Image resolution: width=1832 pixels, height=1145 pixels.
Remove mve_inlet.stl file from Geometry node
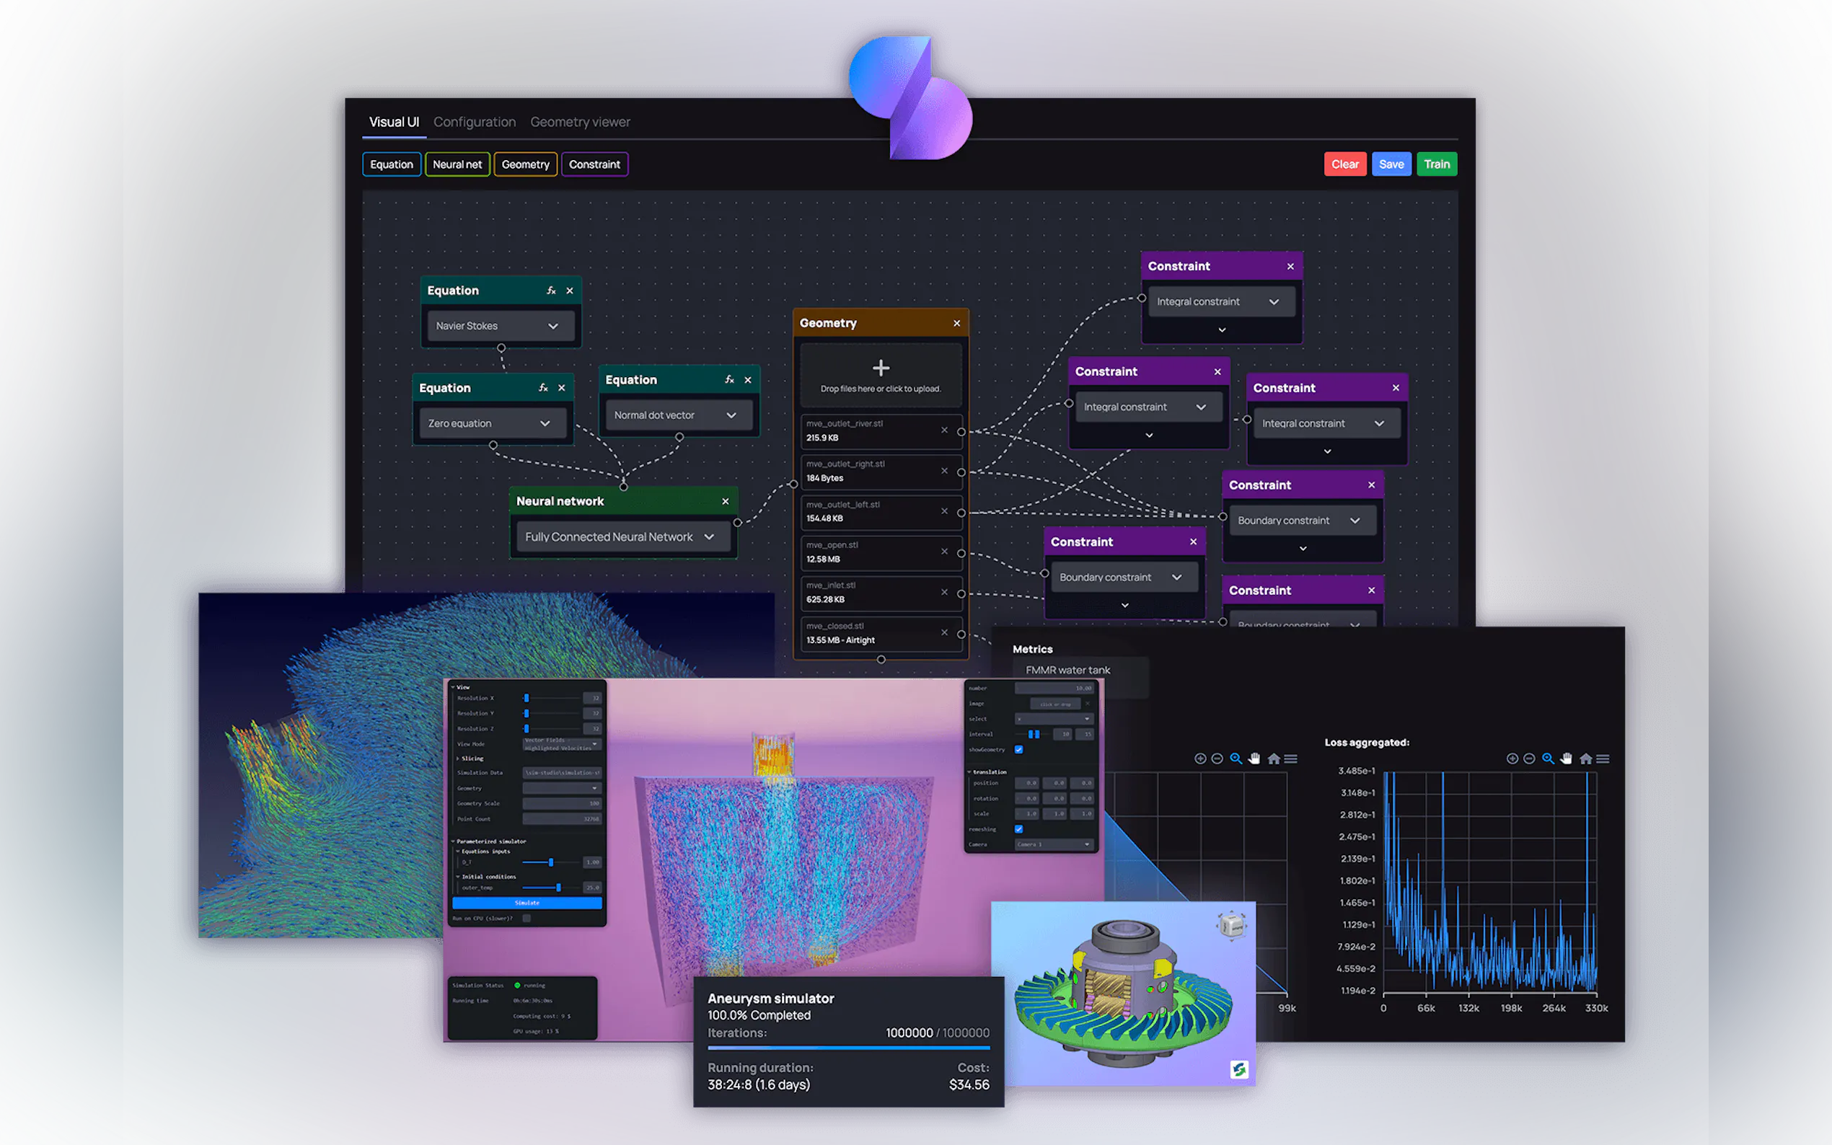click(x=944, y=592)
